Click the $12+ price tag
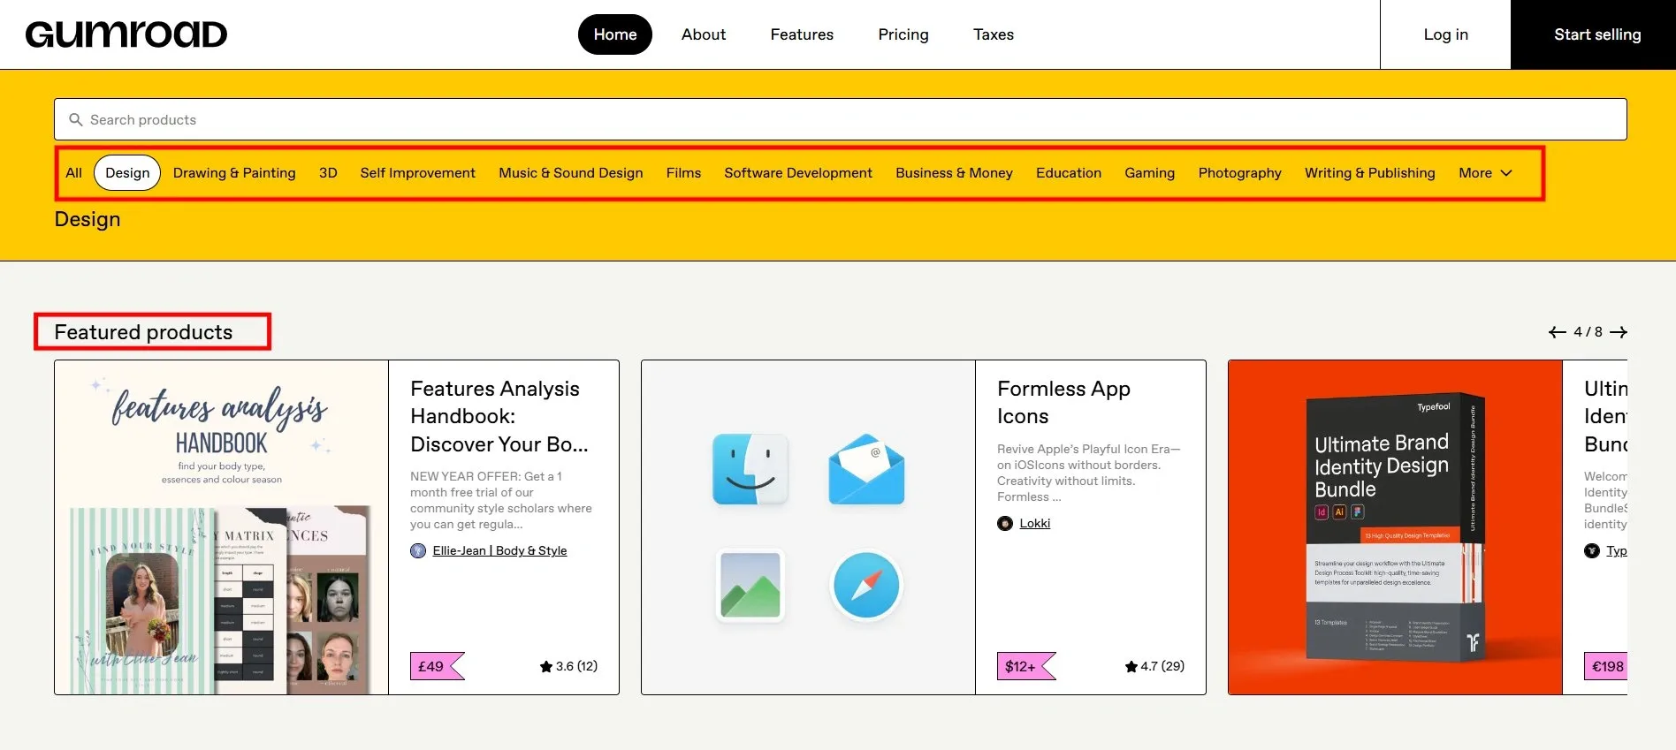1676x750 pixels. (1021, 666)
